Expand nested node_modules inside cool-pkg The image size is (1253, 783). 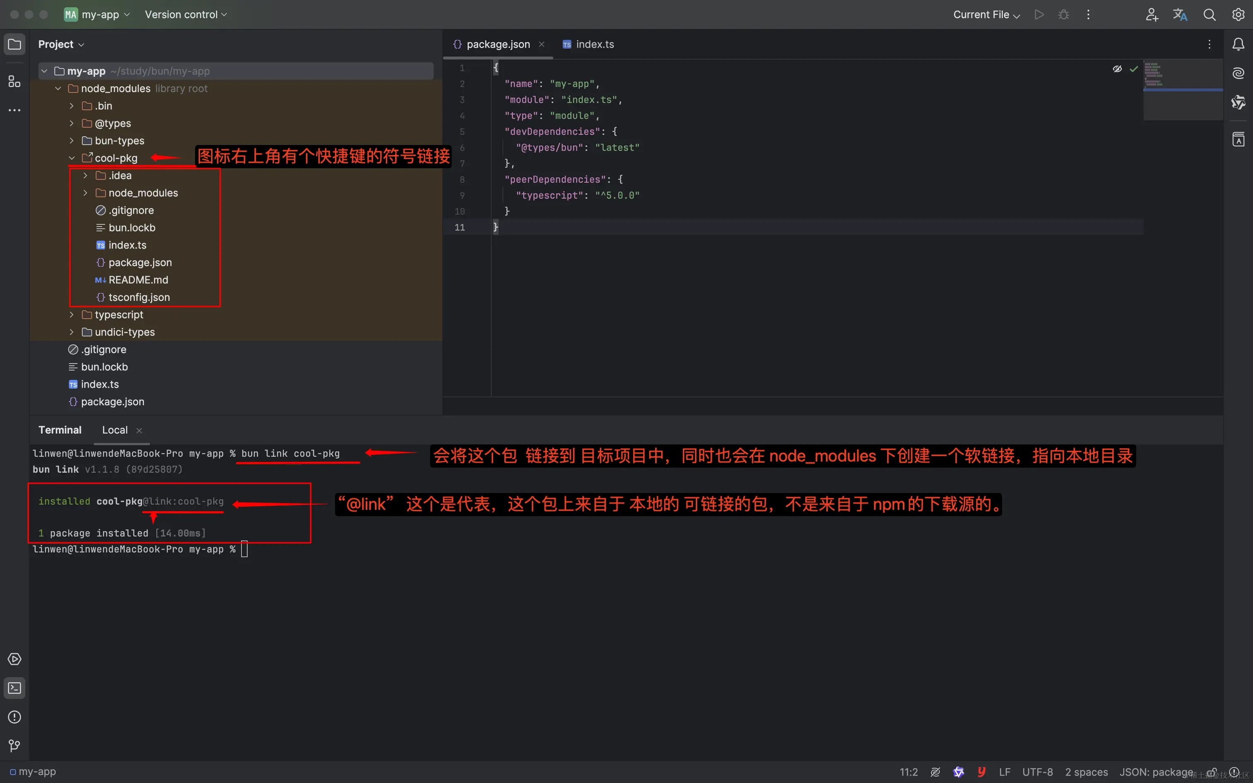click(85, 193)
